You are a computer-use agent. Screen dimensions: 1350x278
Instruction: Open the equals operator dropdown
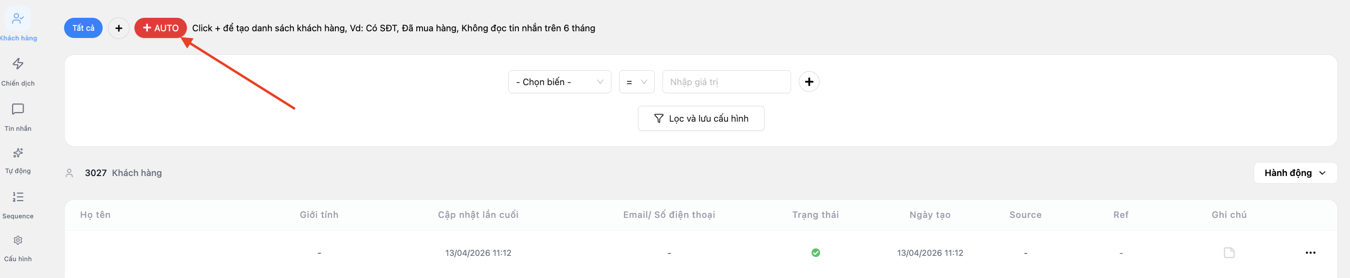click(x=636, y=82)
